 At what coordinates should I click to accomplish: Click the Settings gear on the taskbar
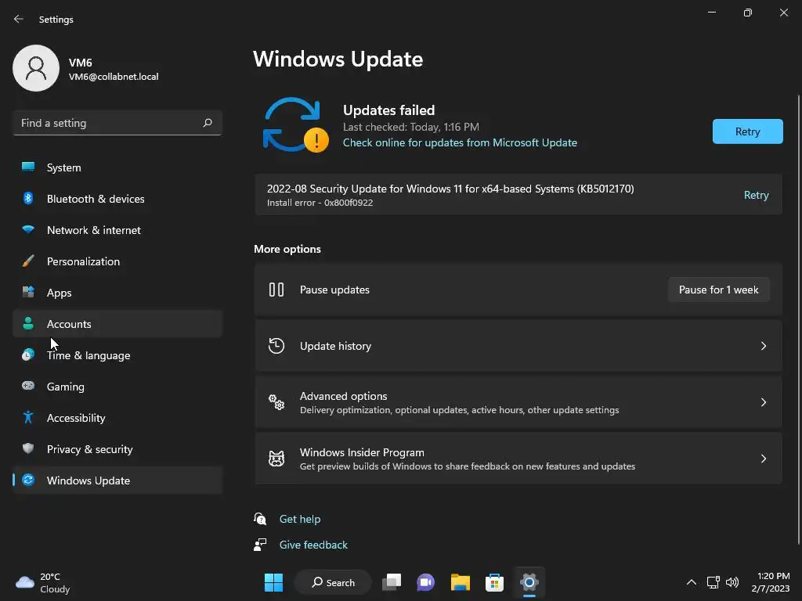click(x=529, y=582)
